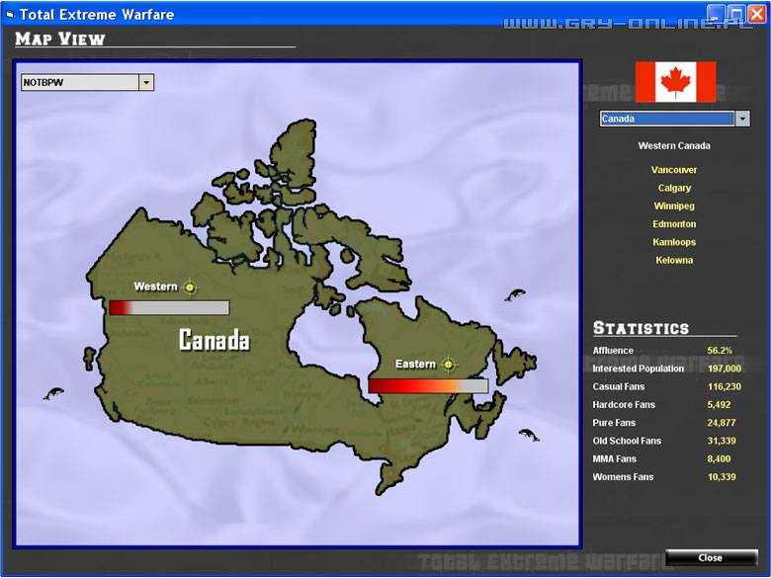Open the NOTBPW promotion dropdown
The image size is (771, 578).
click(146, 83)
